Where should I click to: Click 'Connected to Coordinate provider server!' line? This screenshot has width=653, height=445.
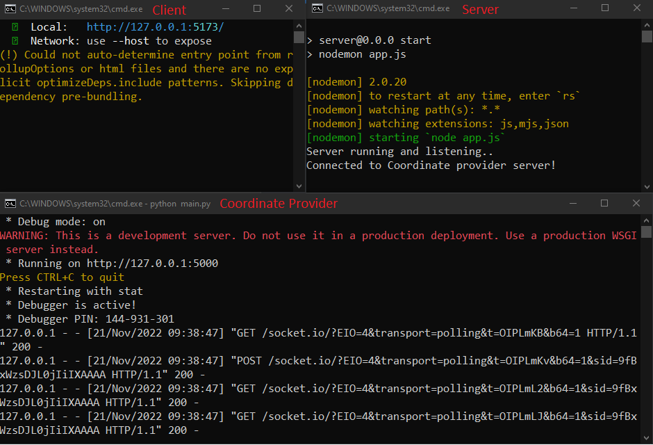coord(431,165)
